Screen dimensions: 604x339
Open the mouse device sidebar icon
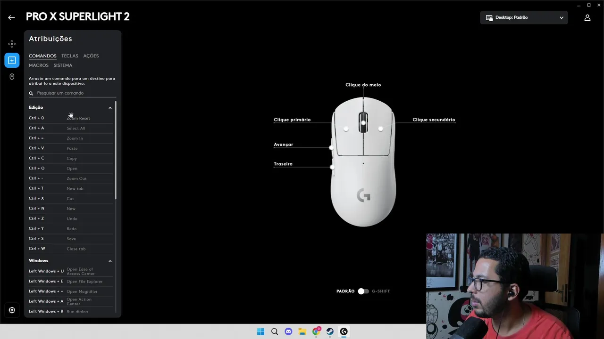[12, 77]
